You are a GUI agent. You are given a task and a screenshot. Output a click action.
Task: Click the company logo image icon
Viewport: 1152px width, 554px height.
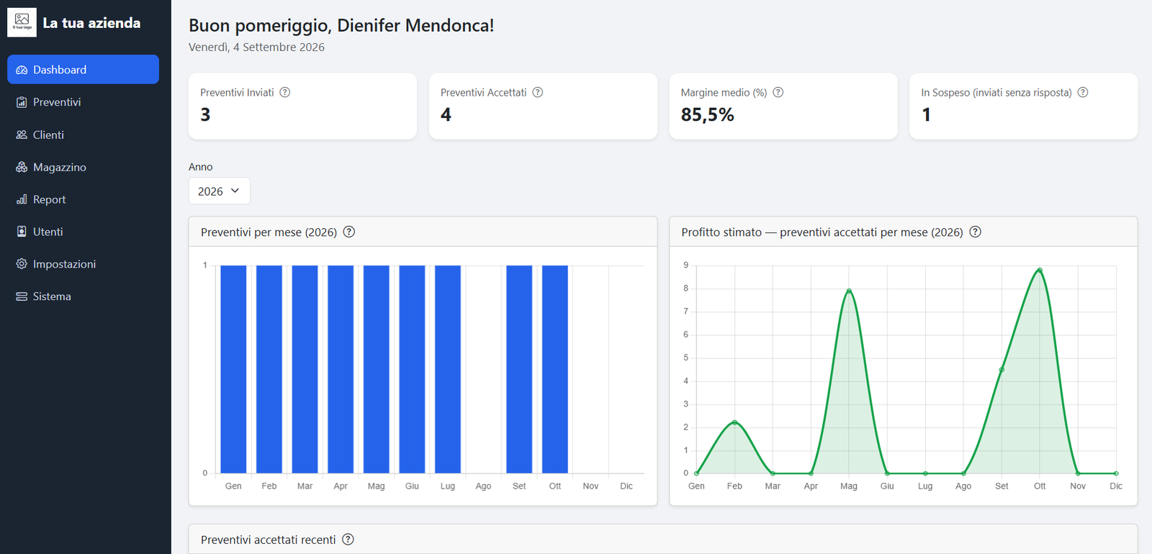pos(22,22)
